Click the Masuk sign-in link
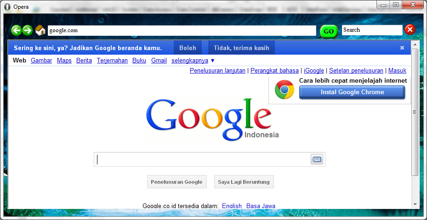This screenshot has width=427, height=220. click(x=397, y=71)
